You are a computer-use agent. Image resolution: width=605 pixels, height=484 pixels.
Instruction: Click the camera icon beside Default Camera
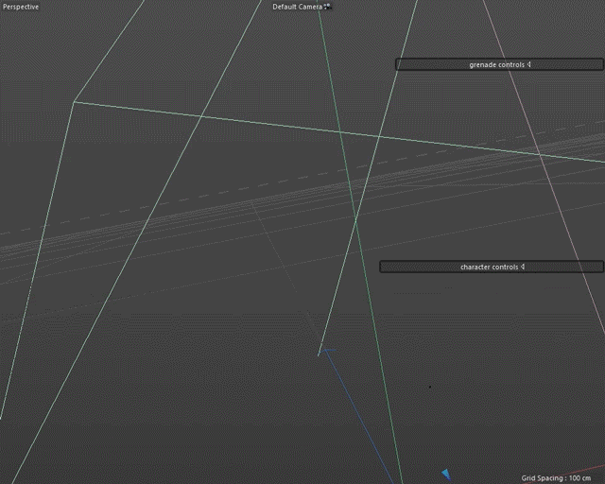(x=327, y=7)
